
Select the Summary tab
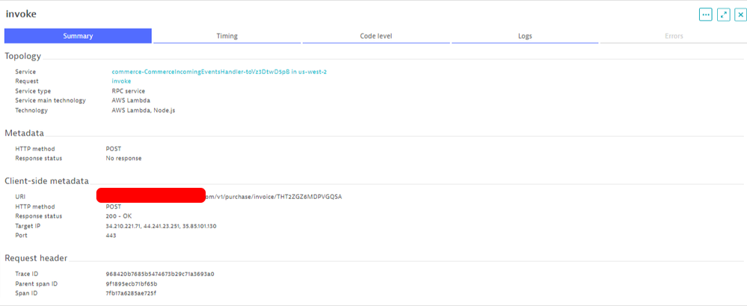coord(78,36)
